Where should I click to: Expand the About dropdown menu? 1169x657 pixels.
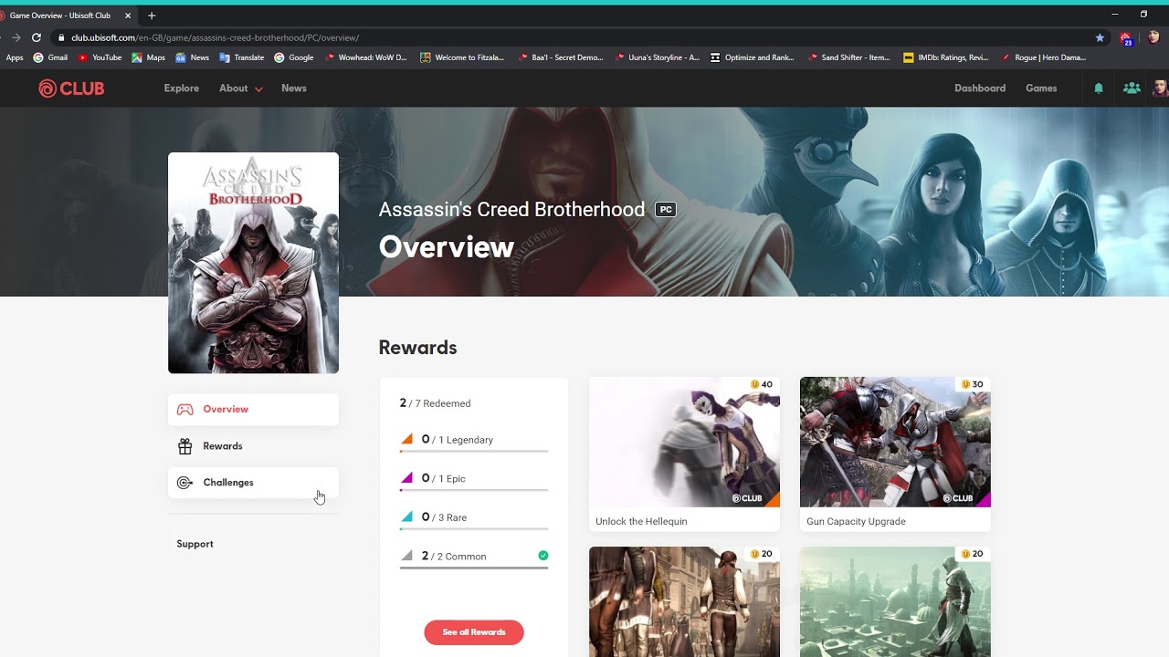(x=240, y=89)
